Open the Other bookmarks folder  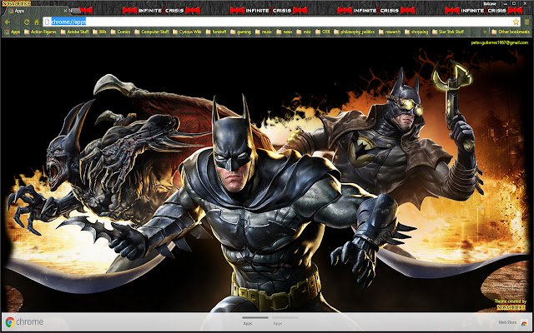click(x=511, y=32)
